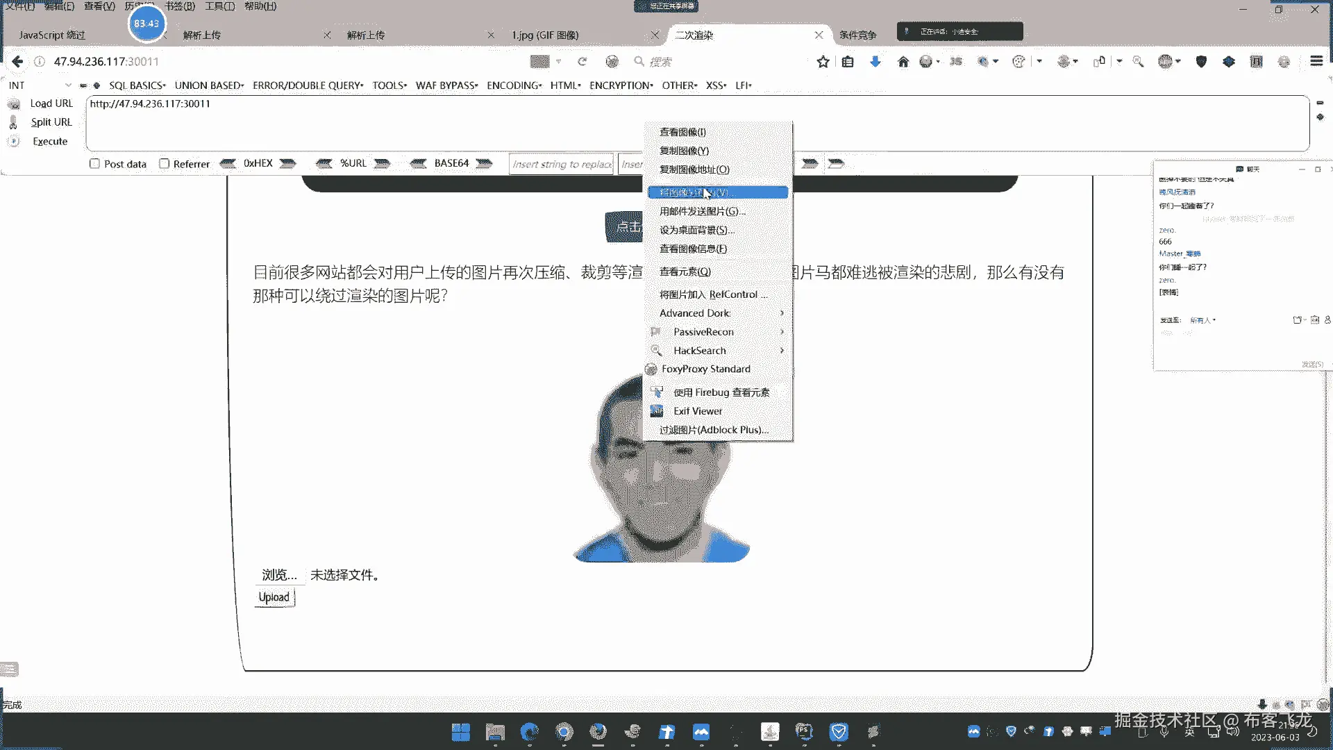Click the Split URL icon
Image resolution: width=1333 pixels, height=750 pixels.
(x=13, y=122)
